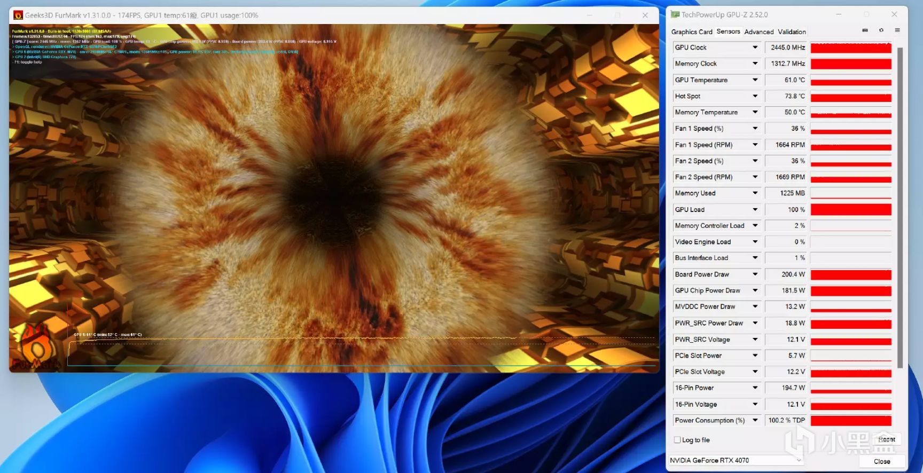Click the GPU Clock value 2445.0 MHz
923x473 pixels.
[786, 48]
